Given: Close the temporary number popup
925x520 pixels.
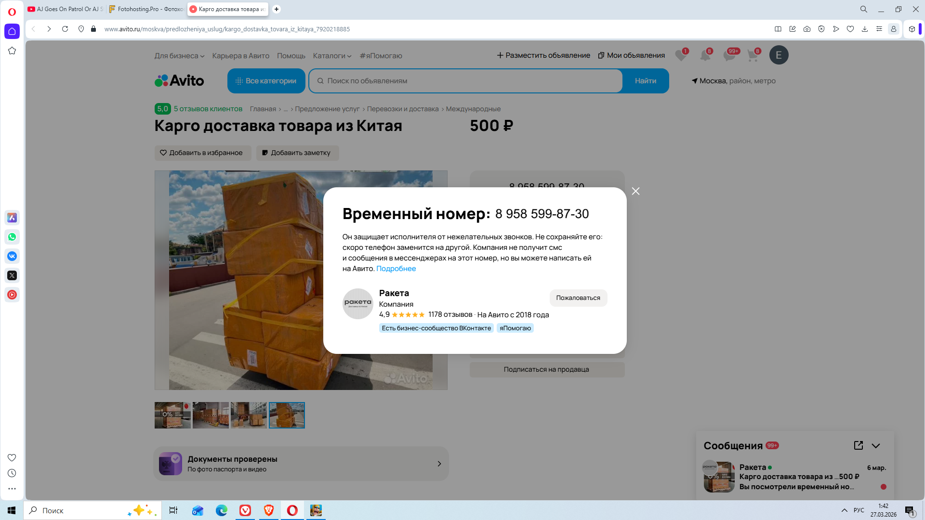Looking at the screenshot, I should pyautogui.click(x=635, y=191).
